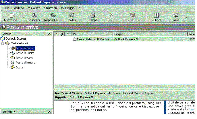Collapse the Cartelle locali tree node
Screen dimensions: 197x119
tap(2, 44)
